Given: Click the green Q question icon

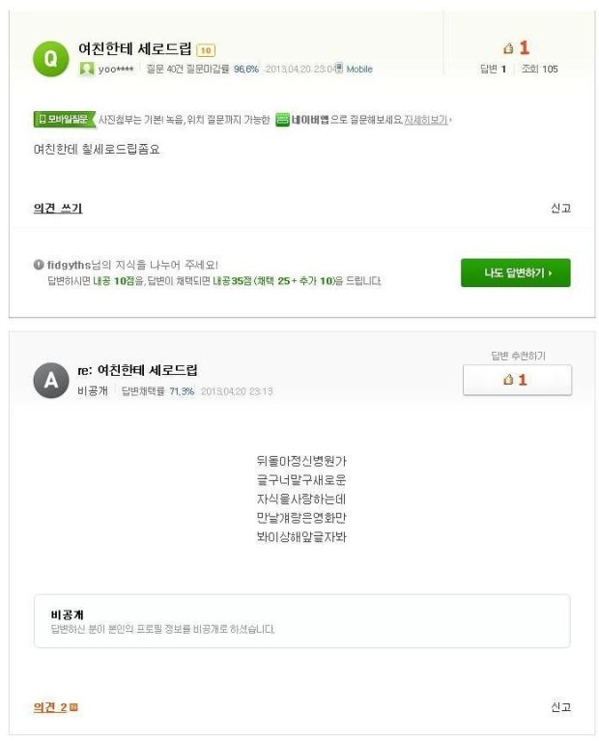Looking at the screenshot, I should pyautogui.click(x=50, y=59).
